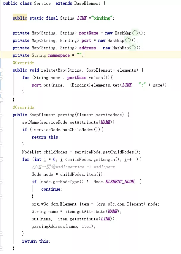This screenshot has height=254, width=181.
Task: Click NAME in the item.getAttribute(NAME) line
Action: coord(113,211)
